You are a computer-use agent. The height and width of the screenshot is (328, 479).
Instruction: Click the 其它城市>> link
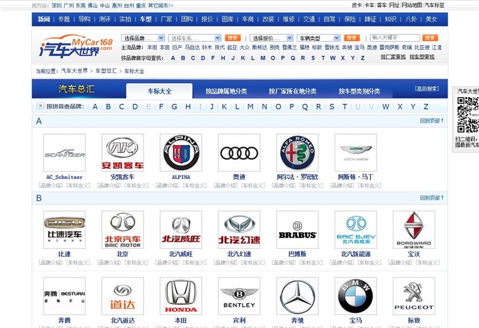click(x=161, y=5)
